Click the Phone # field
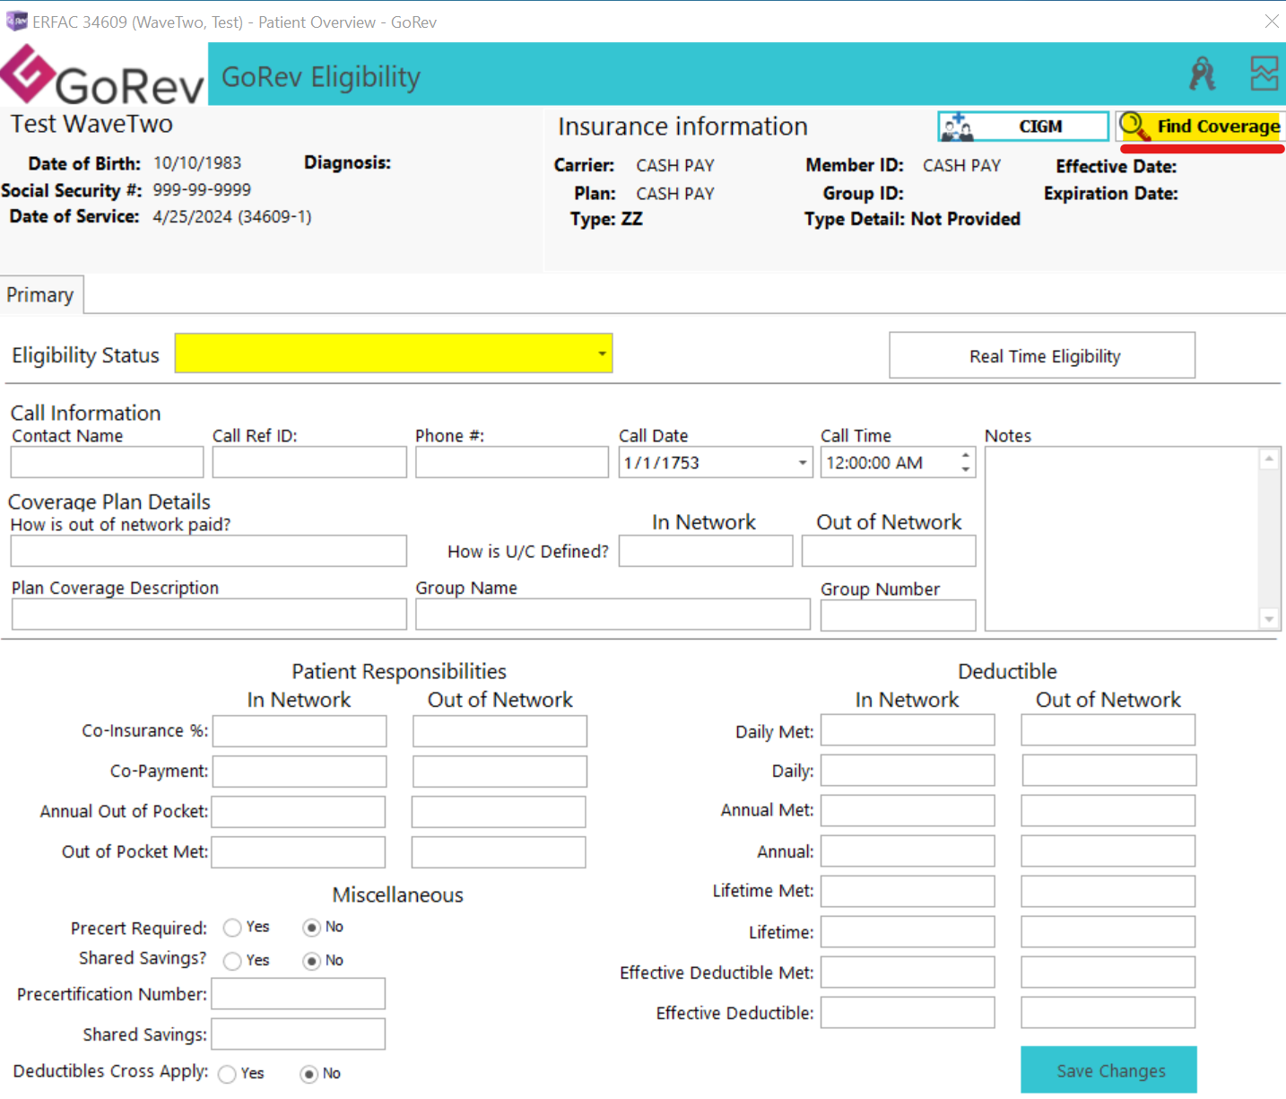Image resolution: width=1286 pixels, height=1099 pixels. [x=512, y=462]
